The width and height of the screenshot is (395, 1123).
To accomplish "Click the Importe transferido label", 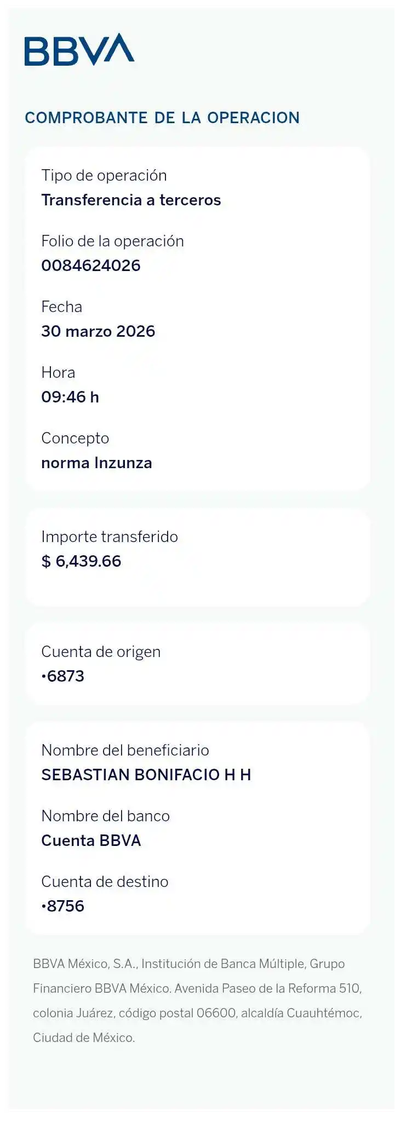I will point(110,537).
